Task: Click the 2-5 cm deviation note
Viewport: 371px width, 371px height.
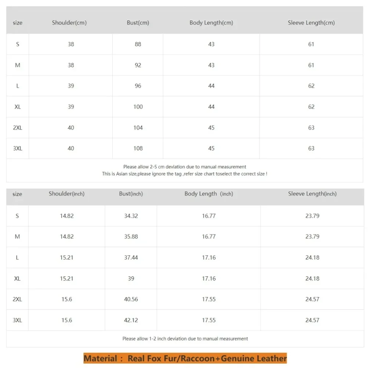Action: click(x=185, y=167)
